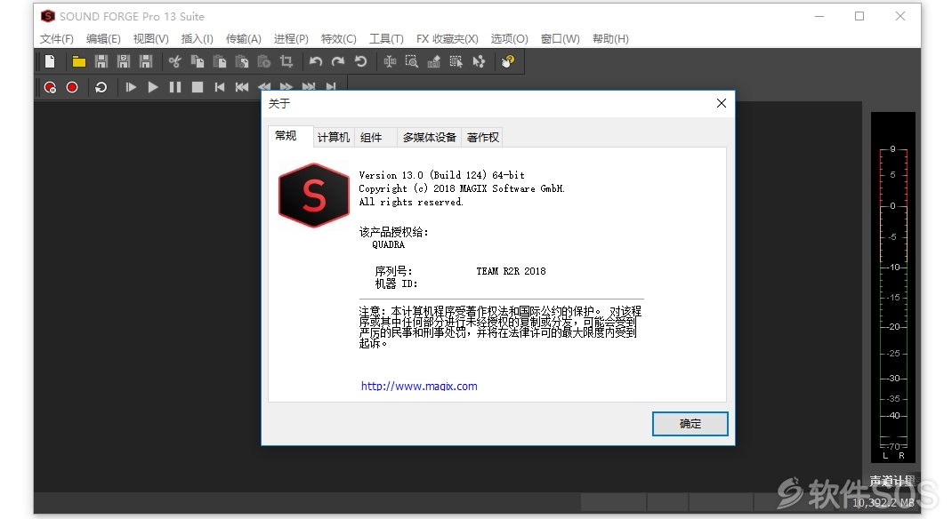The height and width of the screenshot is (519, 952).
Task: Open the 特效(C) menu
Action: (x=339, y=39)
